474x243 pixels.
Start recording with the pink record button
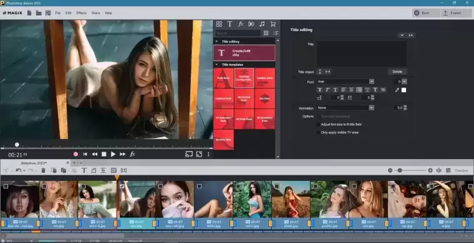point(75,154)
